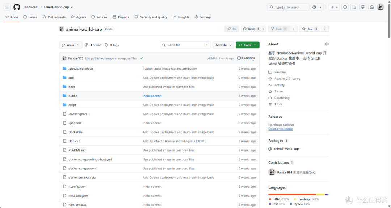Click the folder icon for .github/workflows
Image resolution: width=391 pixels, height=208 pixels.
64,68
